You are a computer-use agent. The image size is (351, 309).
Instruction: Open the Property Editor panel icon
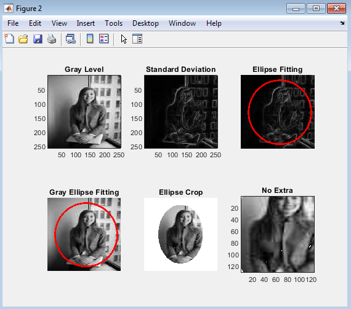tap(137, 39)
